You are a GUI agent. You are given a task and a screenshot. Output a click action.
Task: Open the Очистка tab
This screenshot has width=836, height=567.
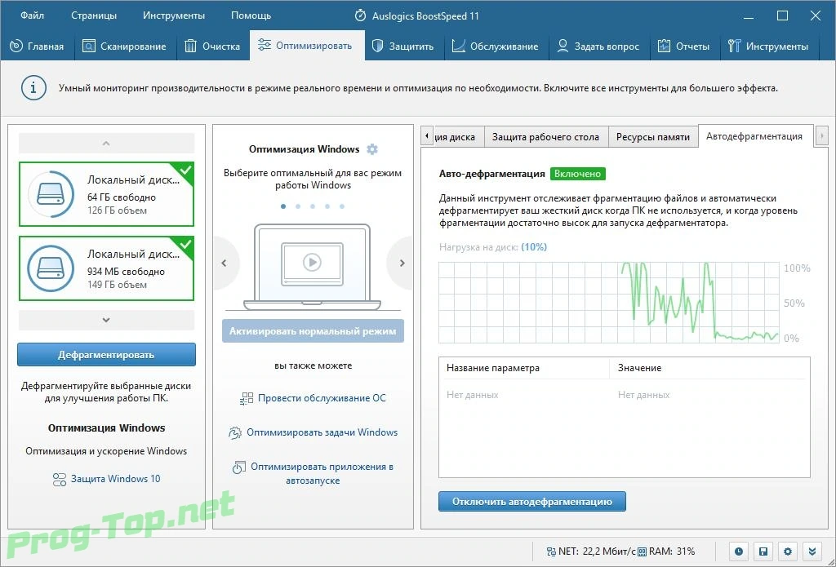point(212,47)
